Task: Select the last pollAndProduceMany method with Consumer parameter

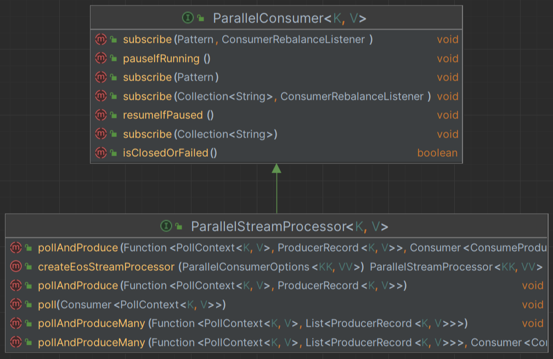Action: pos(292,343)
